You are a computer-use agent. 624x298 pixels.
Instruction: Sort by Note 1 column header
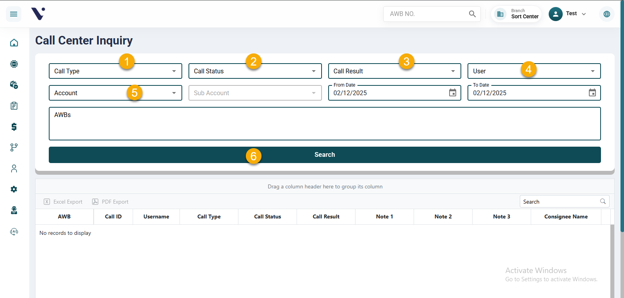click(x=384, y=216)
